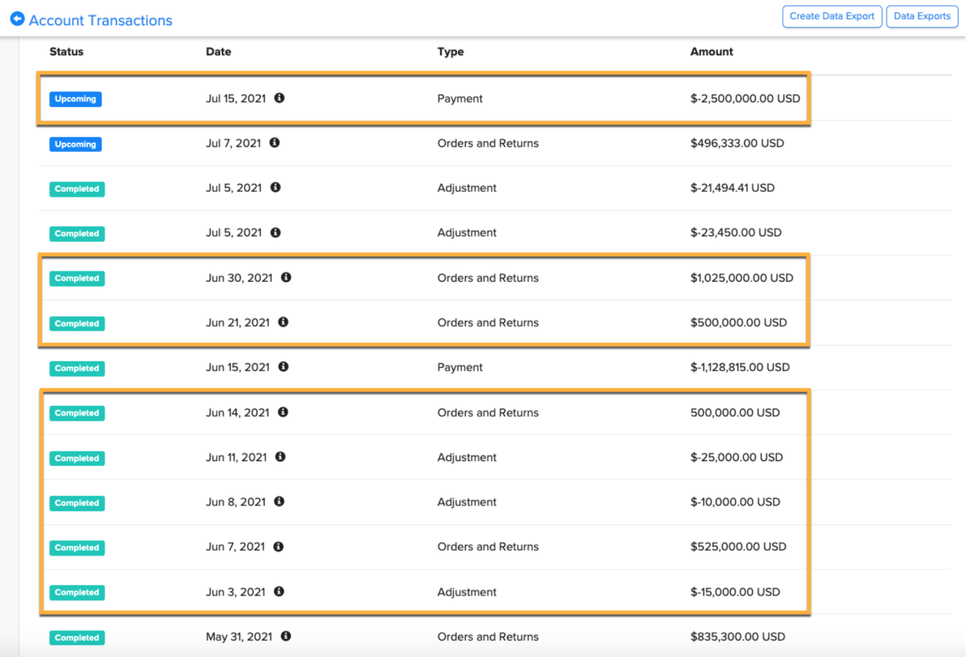The width and height of the screenshot is (966, 657).
Task: Open info icon for Jun 8, 2021
Action: [x=279, y=502]
